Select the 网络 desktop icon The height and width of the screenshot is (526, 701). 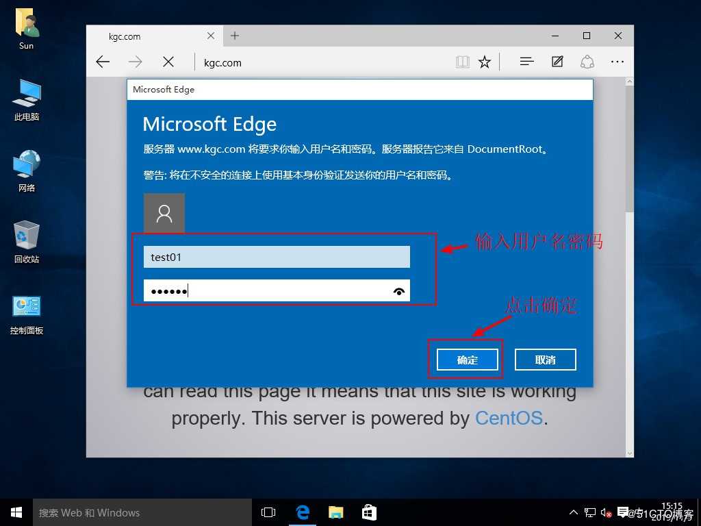pyautogui.click(x=27, y=171)
